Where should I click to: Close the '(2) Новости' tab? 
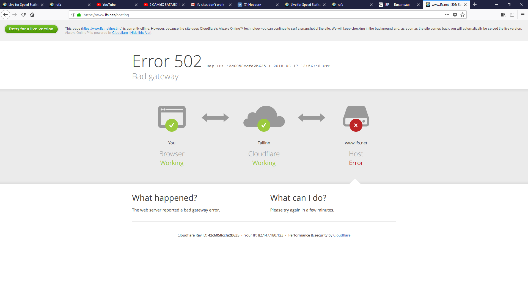pyautogui.click(x=277, y=5)
